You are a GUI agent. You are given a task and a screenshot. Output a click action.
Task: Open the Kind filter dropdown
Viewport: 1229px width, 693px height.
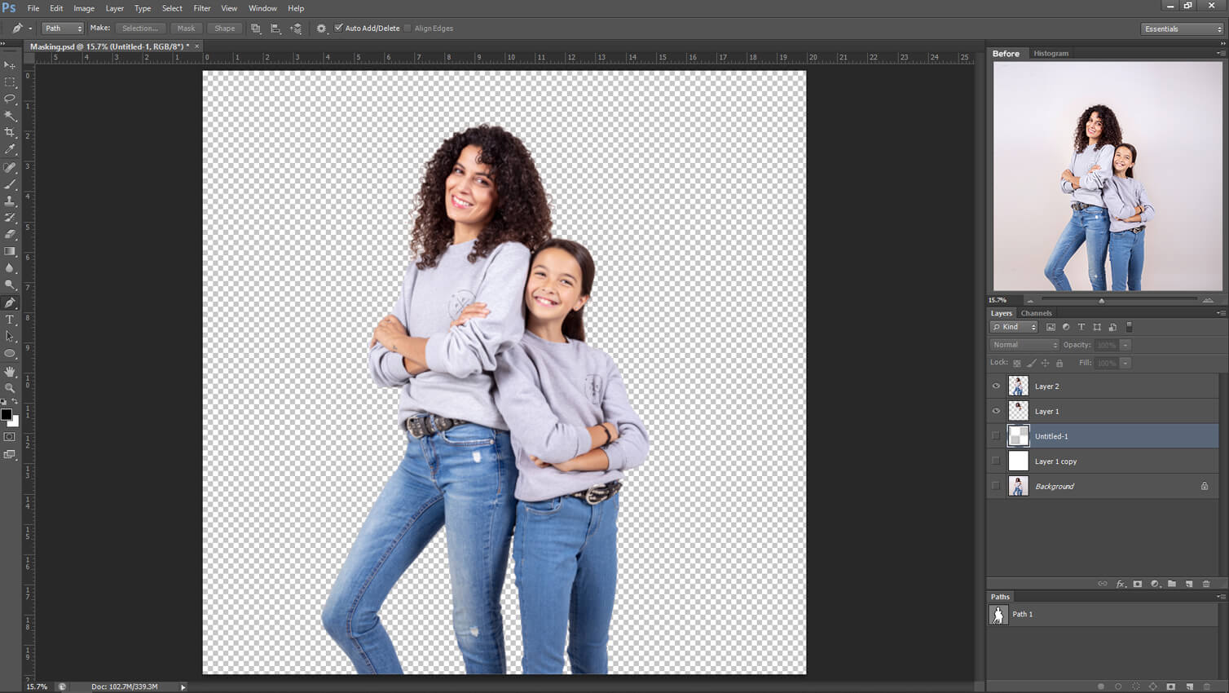click(1014, 327)
